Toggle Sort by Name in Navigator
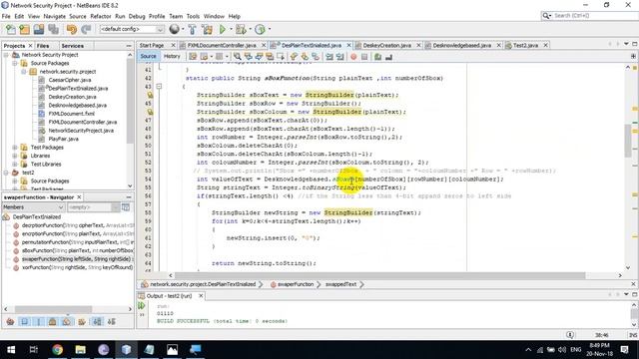 (97, 322)
